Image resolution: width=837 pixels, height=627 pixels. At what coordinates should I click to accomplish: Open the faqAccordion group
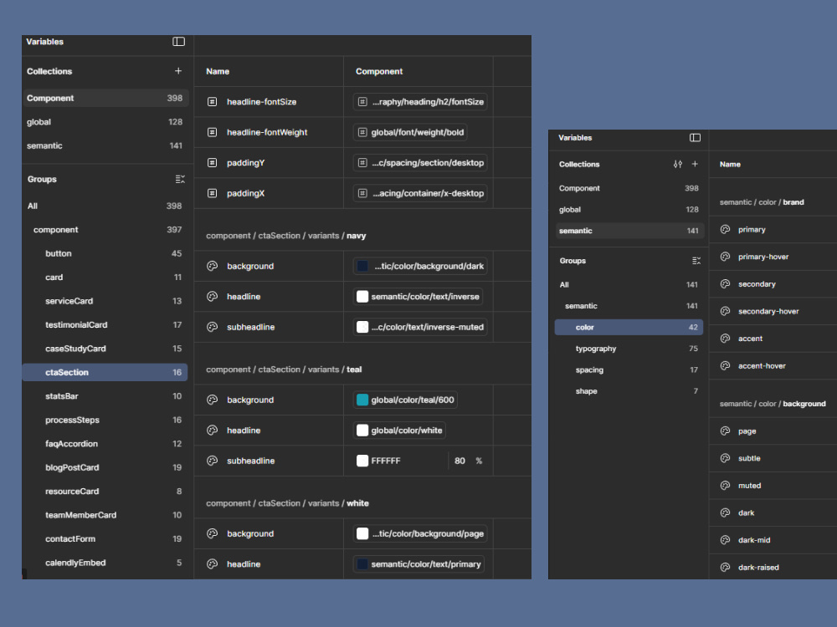(x=105, y=444)
